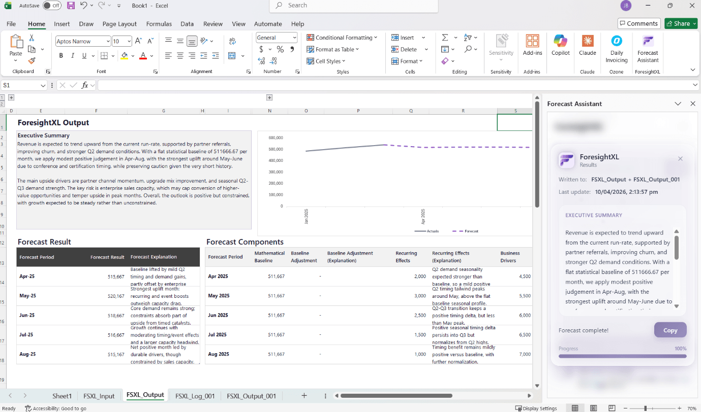Switch to the FSXL_Input sheet tab
This screenshot has width=701, height=412.
point(99,396)
